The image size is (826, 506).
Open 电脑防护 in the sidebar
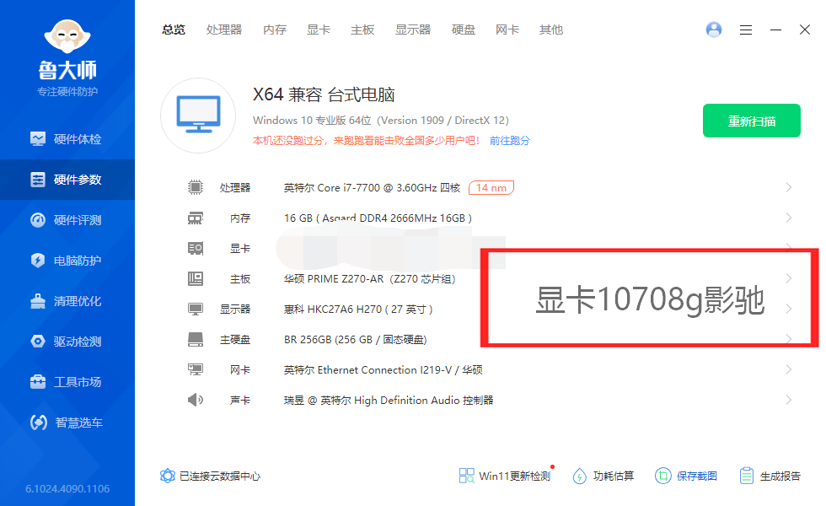click(x=67, y=261)
